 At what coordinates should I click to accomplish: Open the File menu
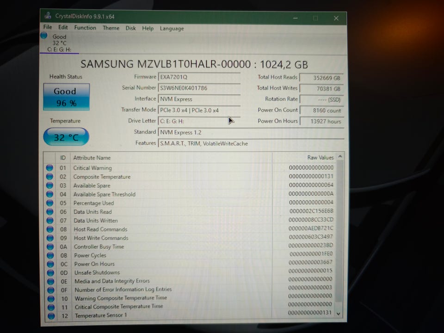pyautogui.click(x=48, y=27)
